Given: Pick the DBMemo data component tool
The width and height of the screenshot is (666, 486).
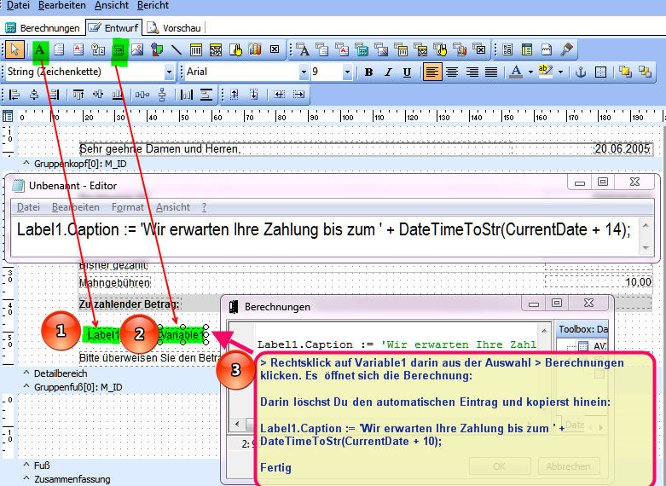Looking at the screenshot, I should tap(322, 49).
